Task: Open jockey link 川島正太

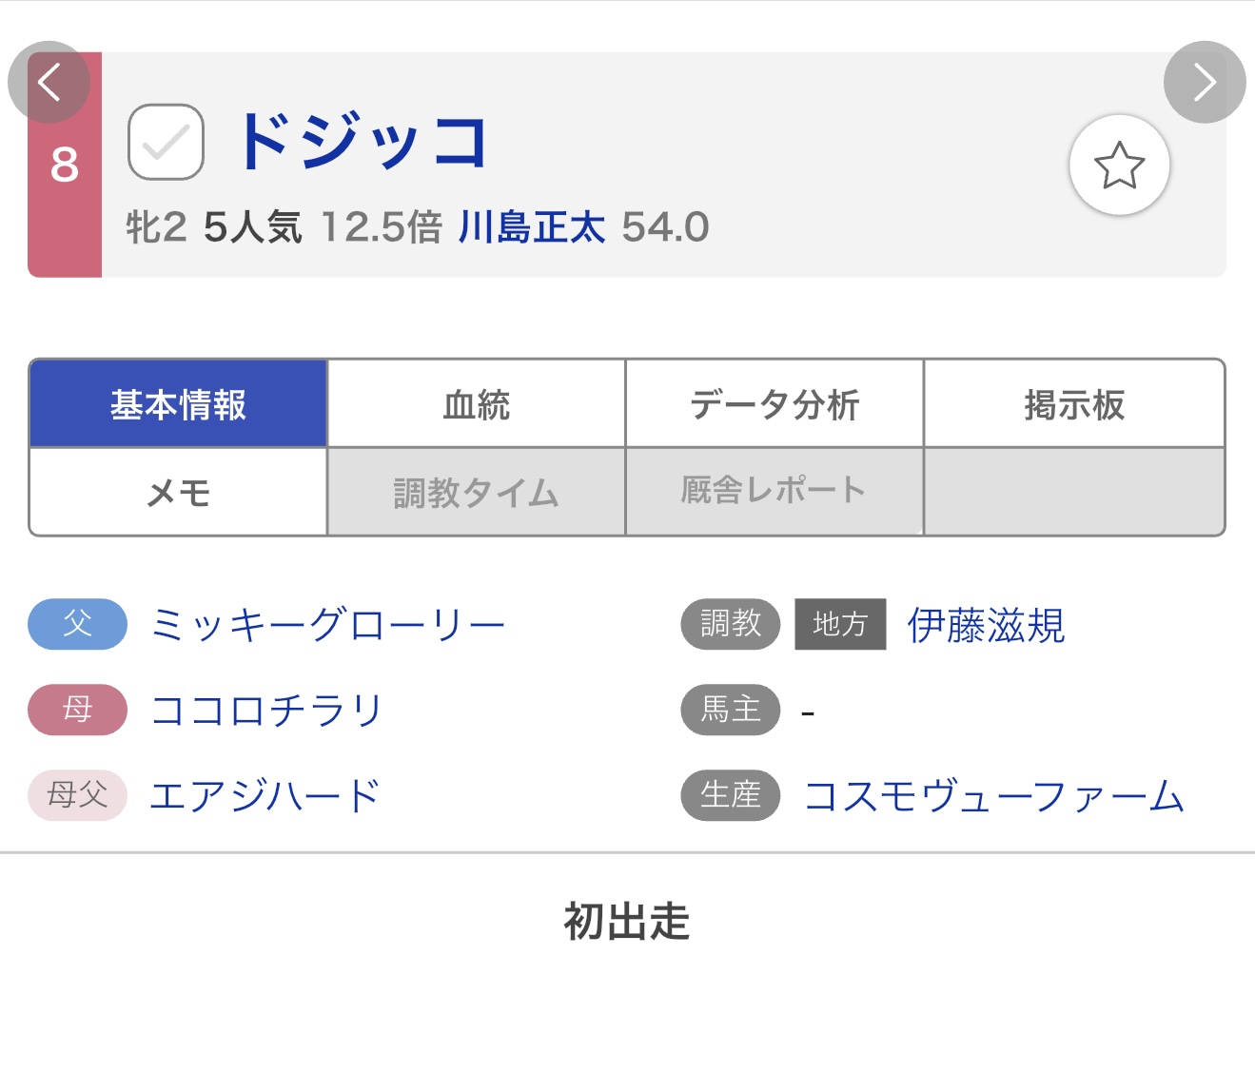Action: (x=531, y=228)
